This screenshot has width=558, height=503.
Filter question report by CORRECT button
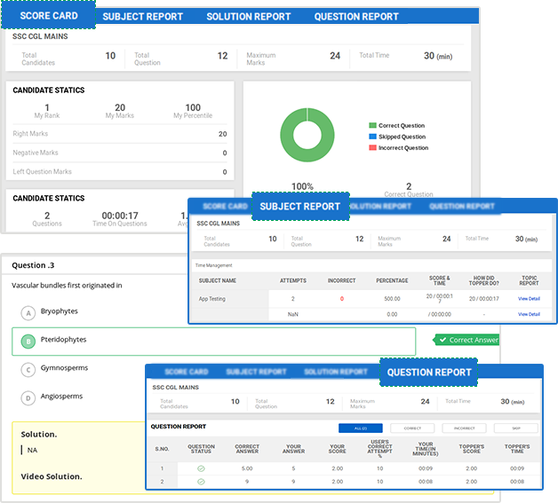point(412,428)
